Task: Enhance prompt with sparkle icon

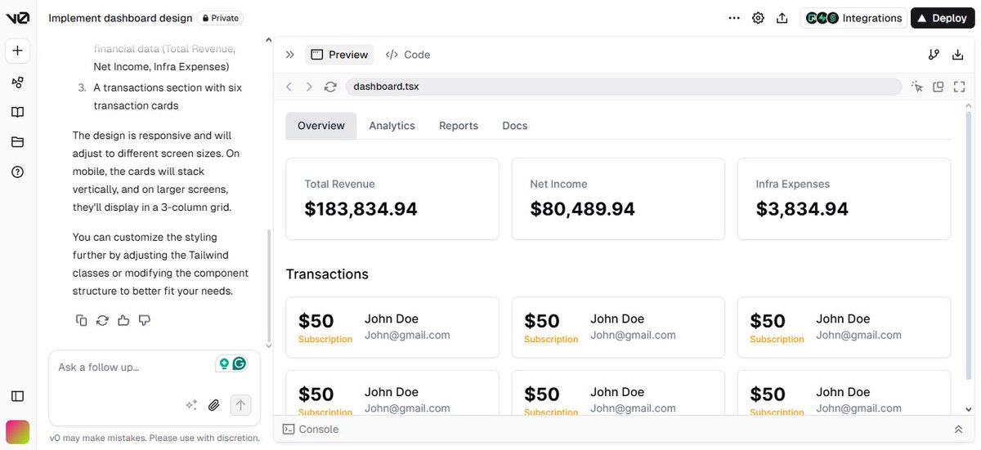Action: click(x=191, y=404)
